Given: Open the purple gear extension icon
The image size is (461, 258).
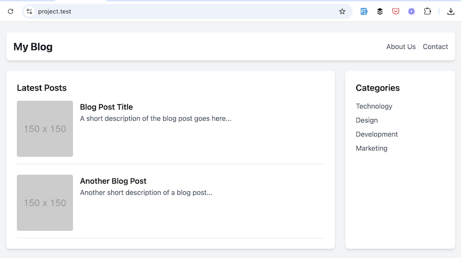Looking at the screenshot, I should 411,12.
